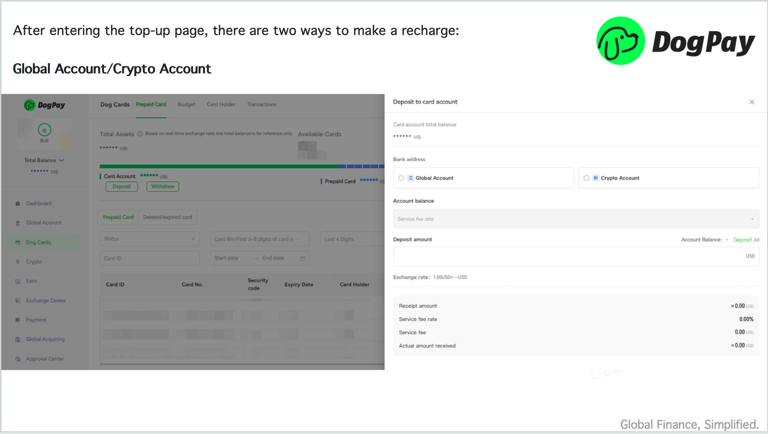Click the Card Bin/First 6-8 digits field

click(260, 239)
